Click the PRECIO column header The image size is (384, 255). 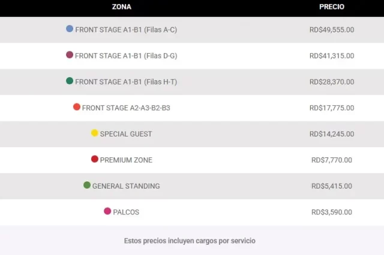(332, 7)
